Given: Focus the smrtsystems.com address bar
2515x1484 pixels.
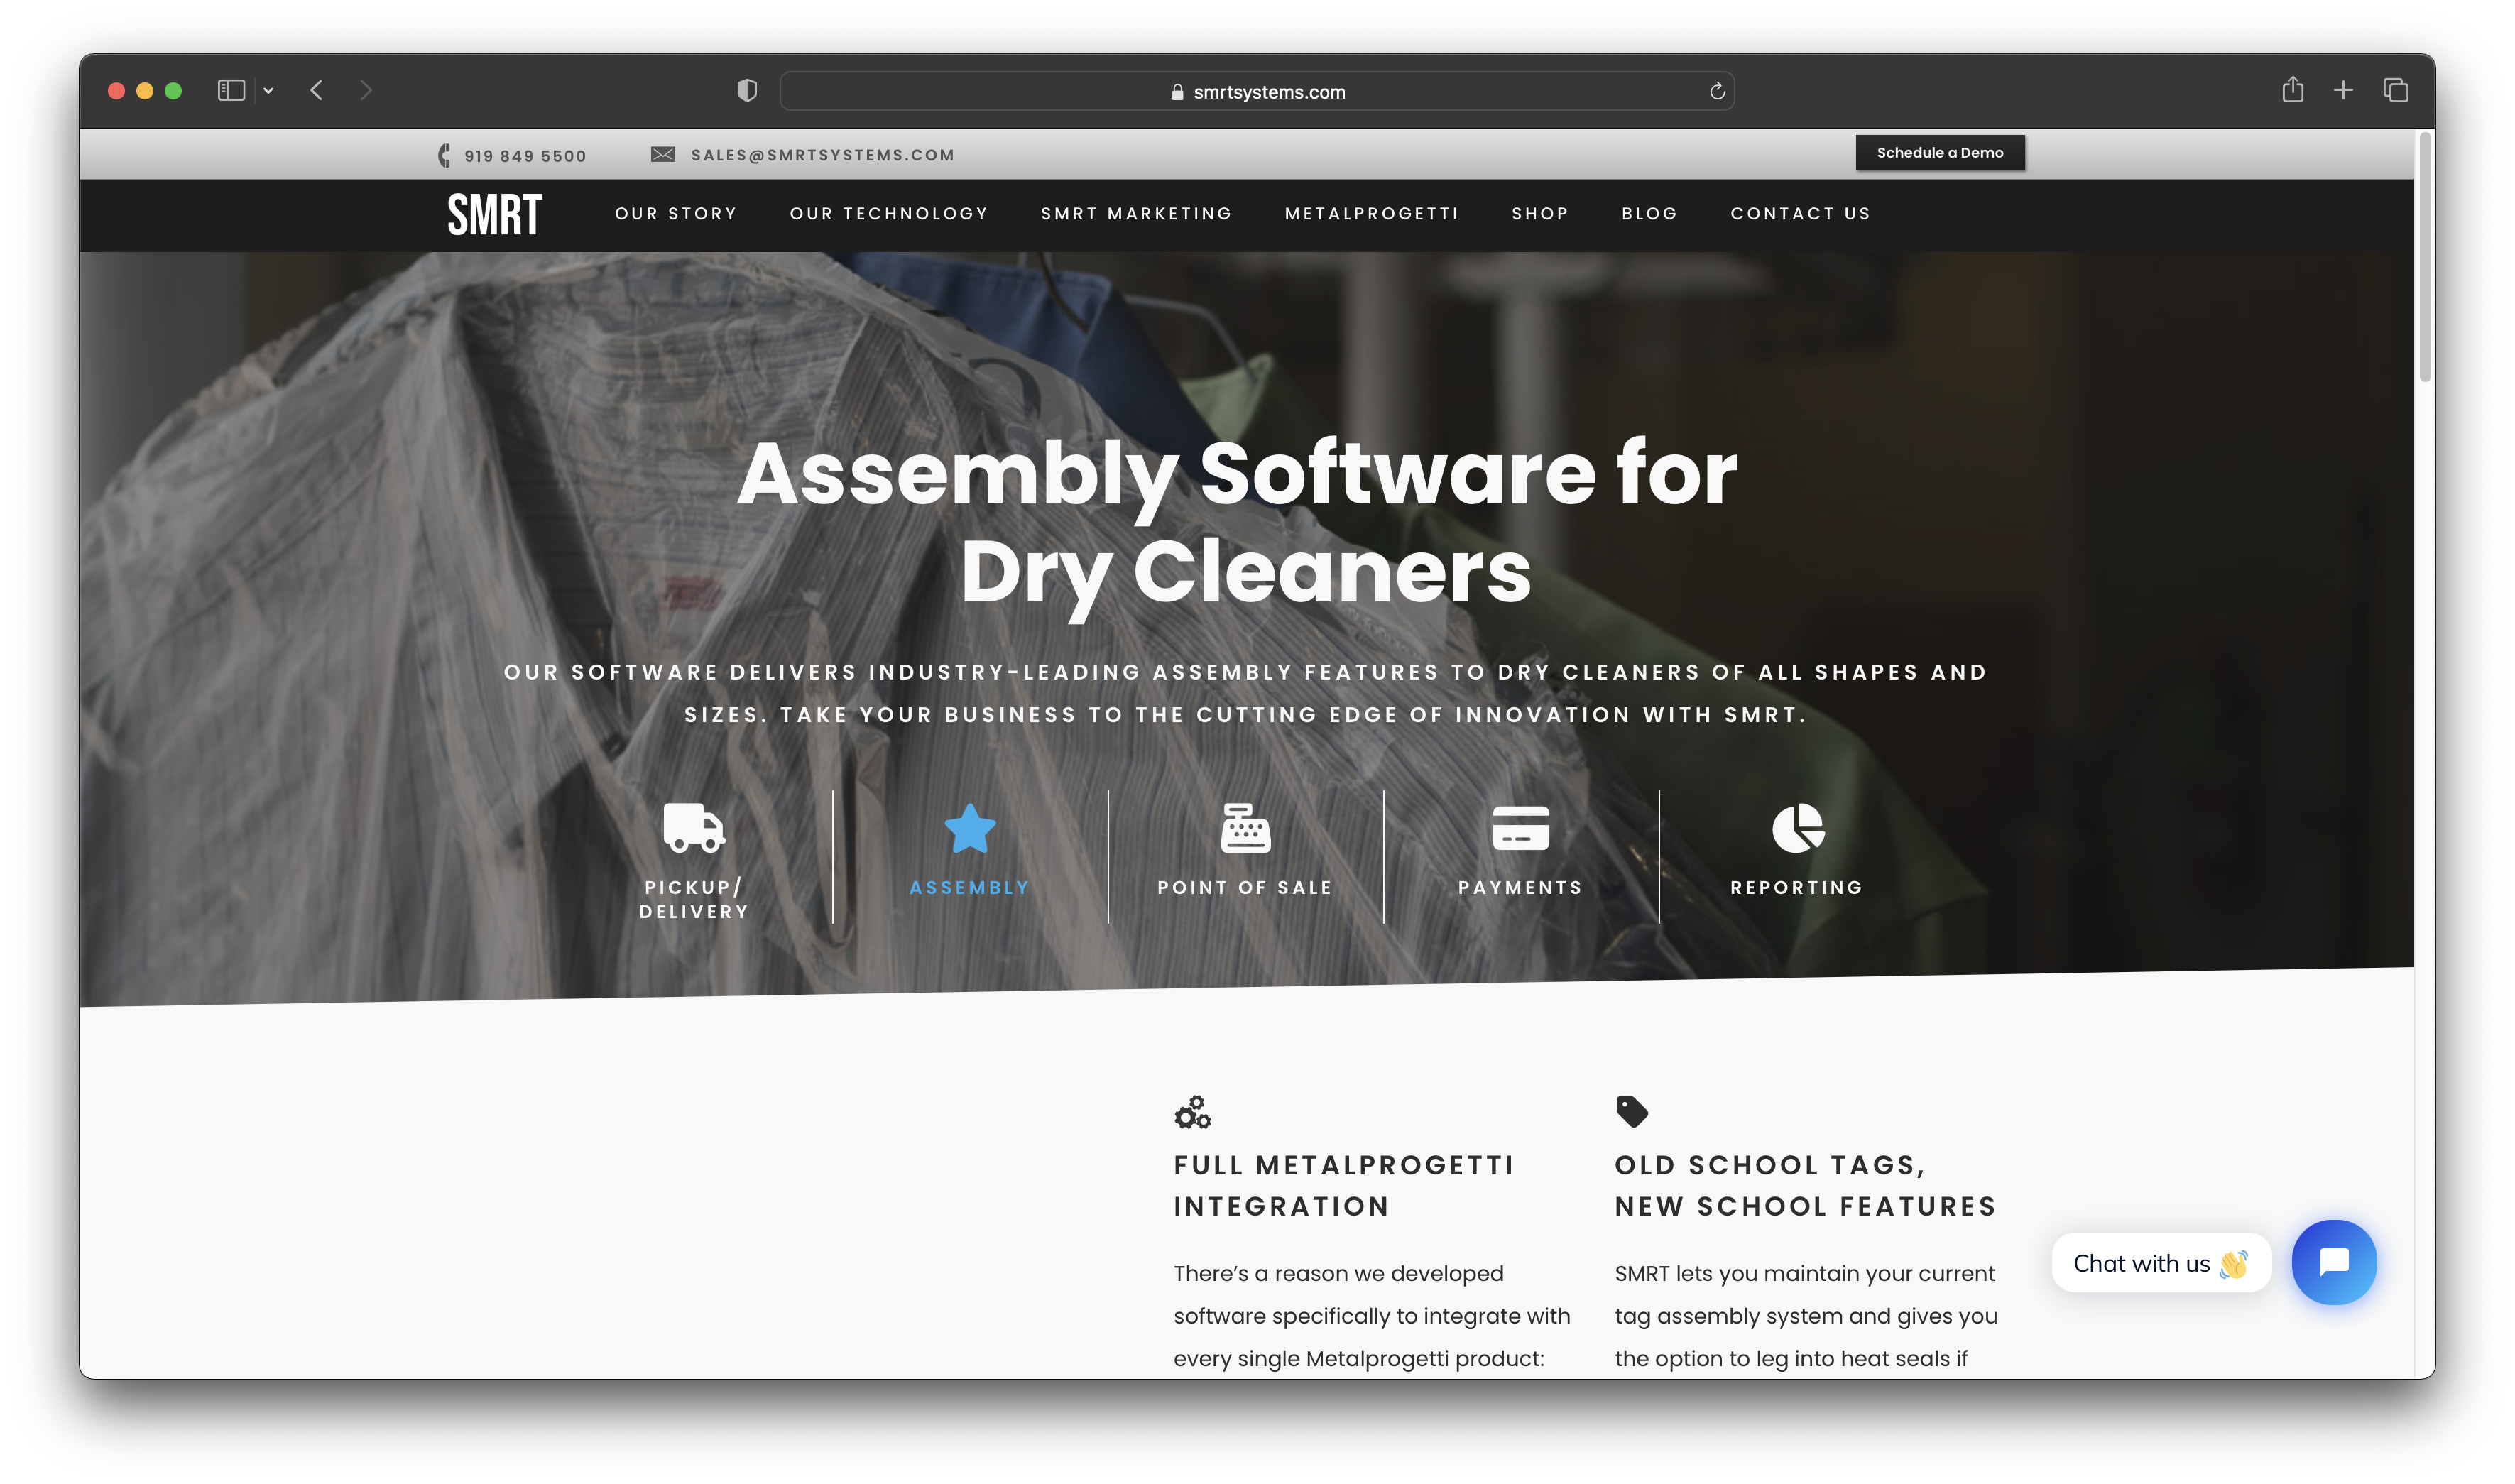Looking at the screenshot, I should (1257, 91).
